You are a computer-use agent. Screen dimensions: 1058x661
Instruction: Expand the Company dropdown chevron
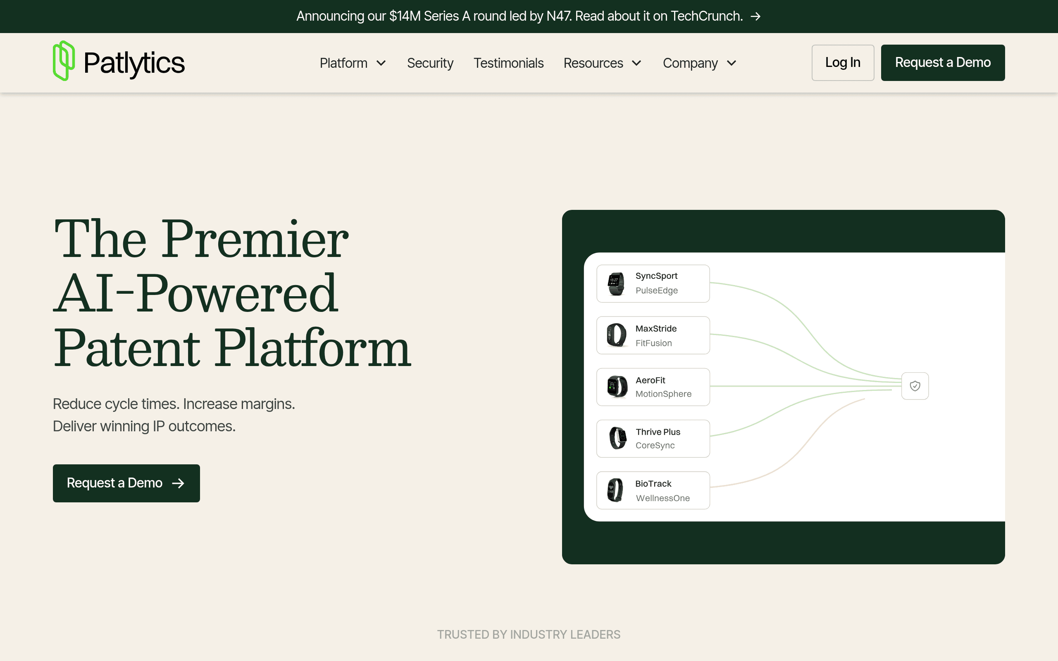point(732,63)
